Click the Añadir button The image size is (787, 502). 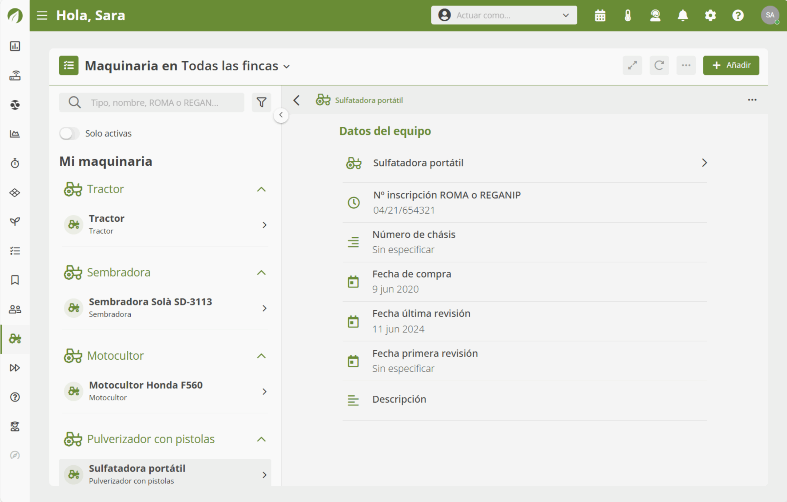731,65
